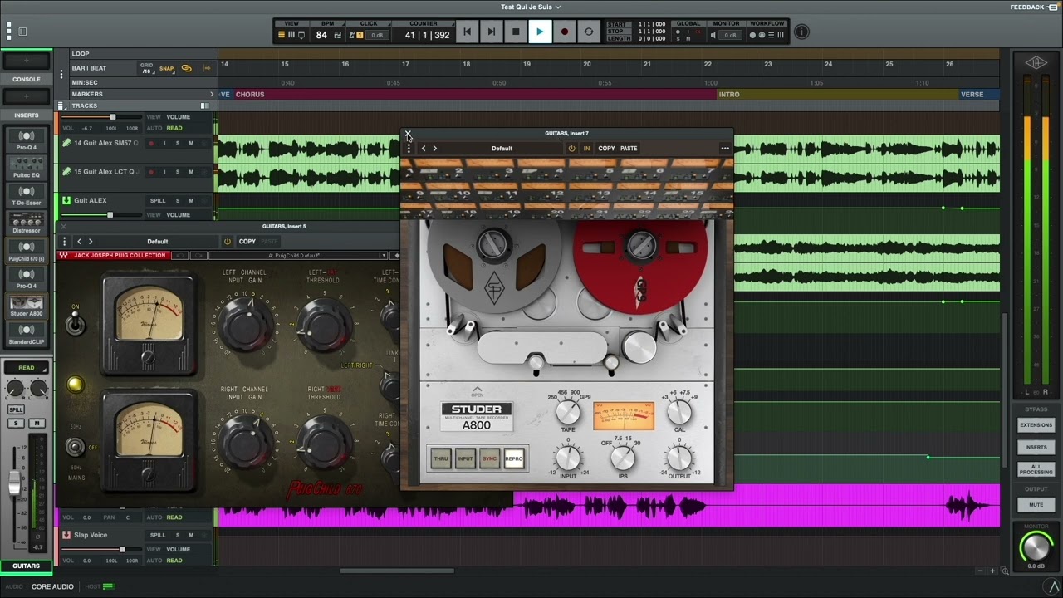Click the Waves logo in PuigChild plugin

[x=64, y=256]
